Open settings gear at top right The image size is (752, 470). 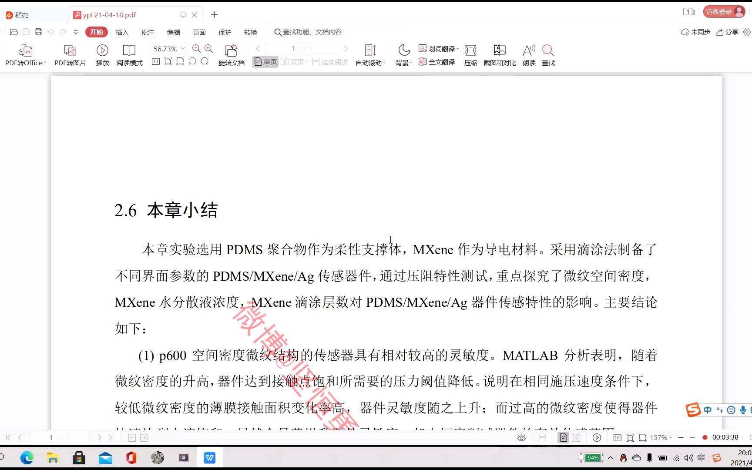point(747,32)
